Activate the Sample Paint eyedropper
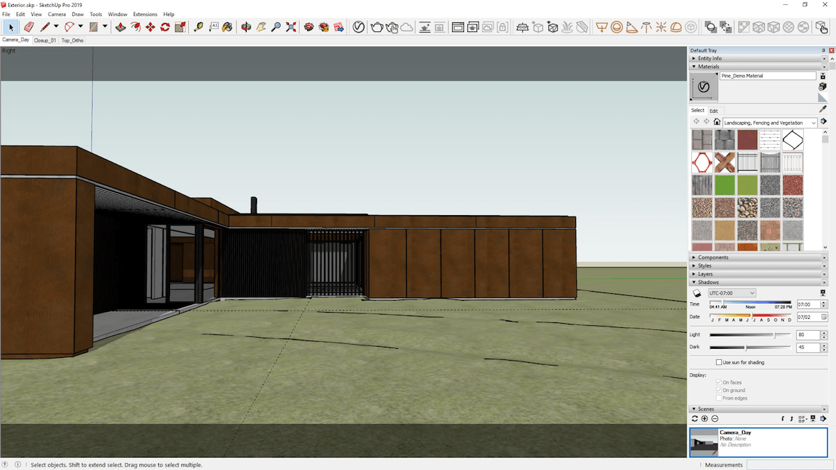 pyautogui.click(x=821, y=110)
